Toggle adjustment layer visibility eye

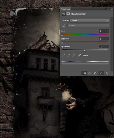(101, 73)
